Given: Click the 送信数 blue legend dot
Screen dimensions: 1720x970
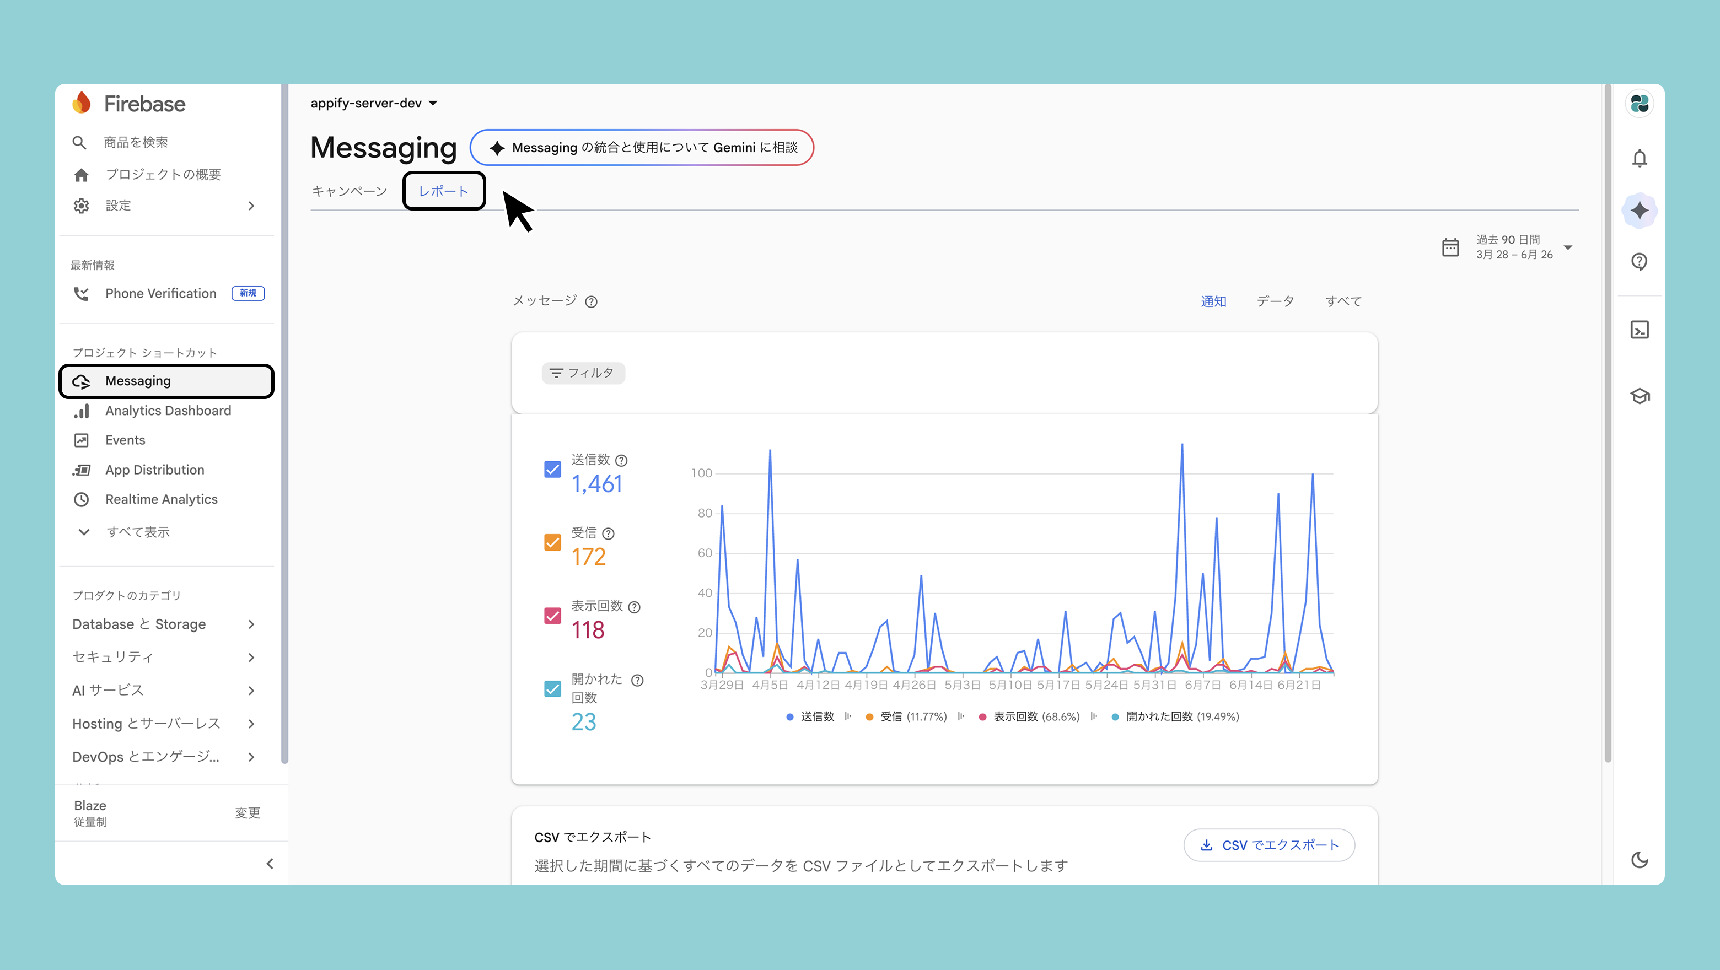Looking at the screenshot, I should 790,717.
